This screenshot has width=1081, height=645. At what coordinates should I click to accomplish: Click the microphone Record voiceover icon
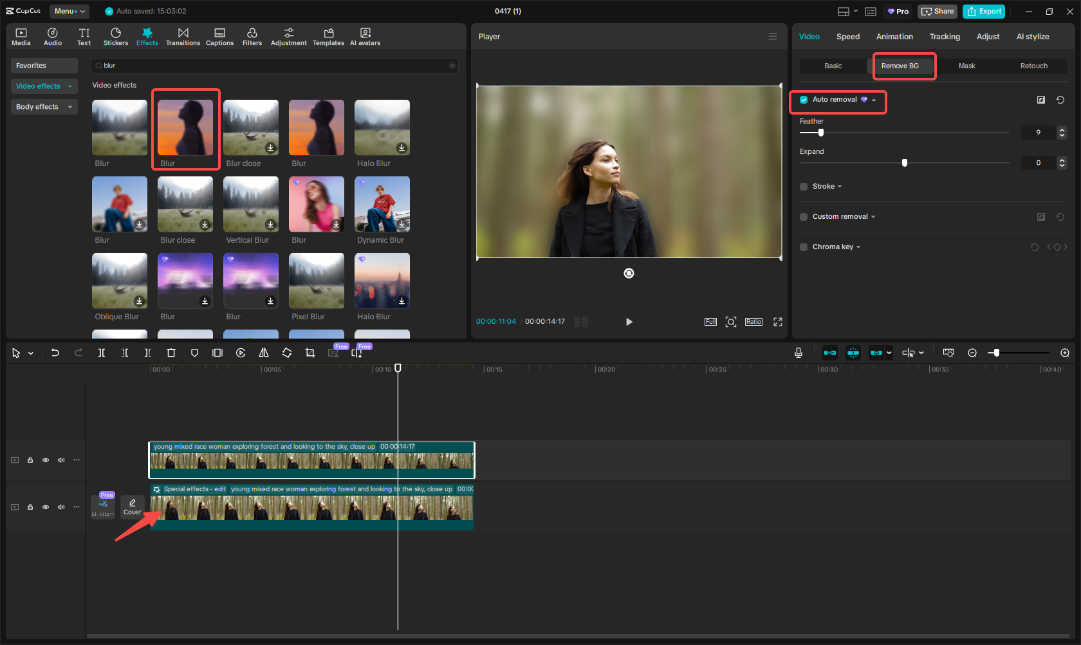(x=798, y=353)
